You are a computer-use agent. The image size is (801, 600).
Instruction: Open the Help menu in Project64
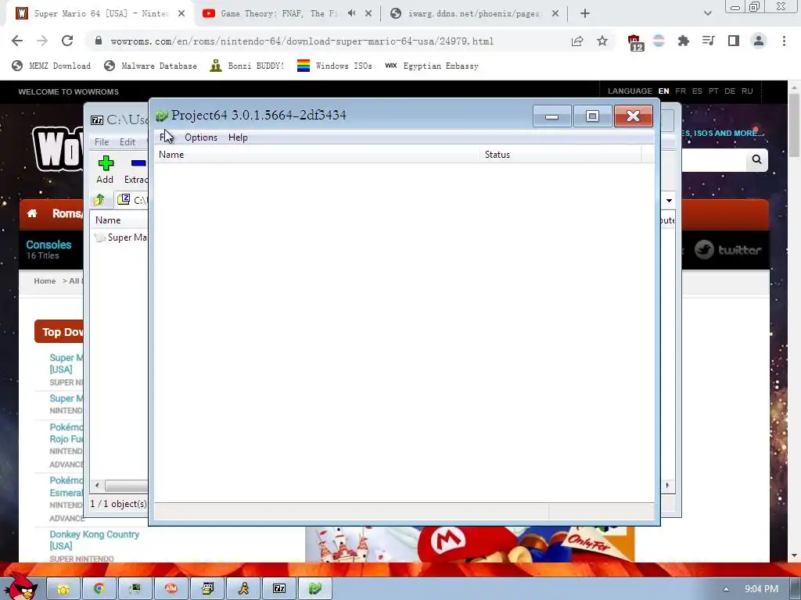pyautogui.click(x=238, y=137)
